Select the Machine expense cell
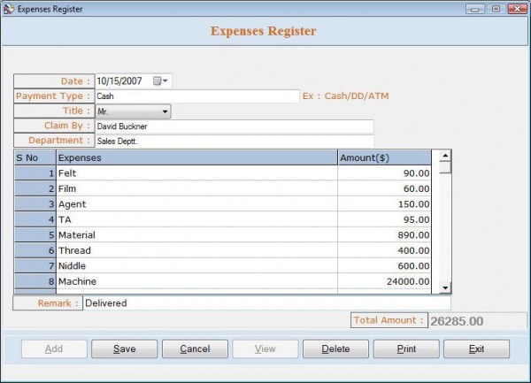531x383 pixels. 197,281
